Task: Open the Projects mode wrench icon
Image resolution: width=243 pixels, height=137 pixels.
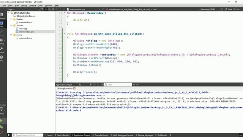Action: coord(2,50)
